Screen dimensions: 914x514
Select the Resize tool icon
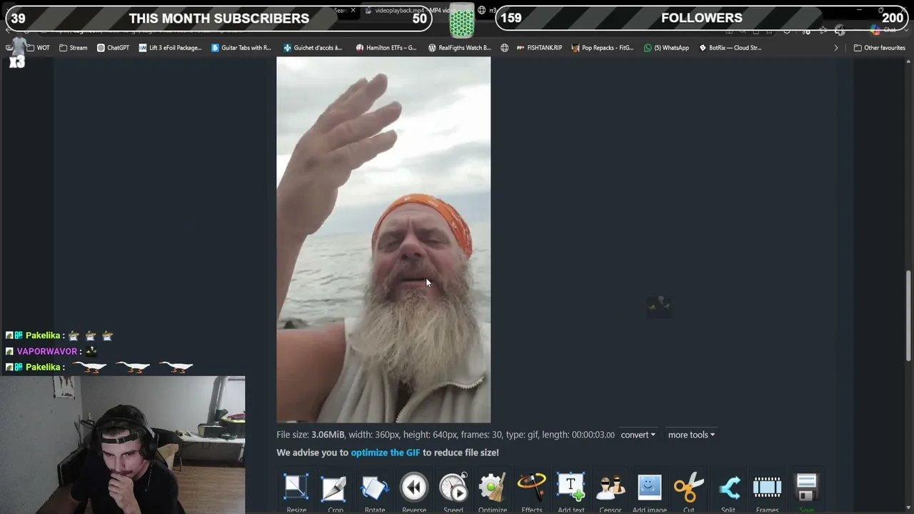click(x=296, y=488)
